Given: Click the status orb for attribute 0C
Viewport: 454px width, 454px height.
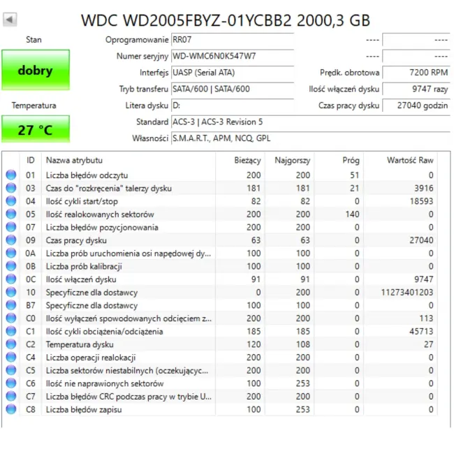Looking at the screenshot, I should (11, 279).
